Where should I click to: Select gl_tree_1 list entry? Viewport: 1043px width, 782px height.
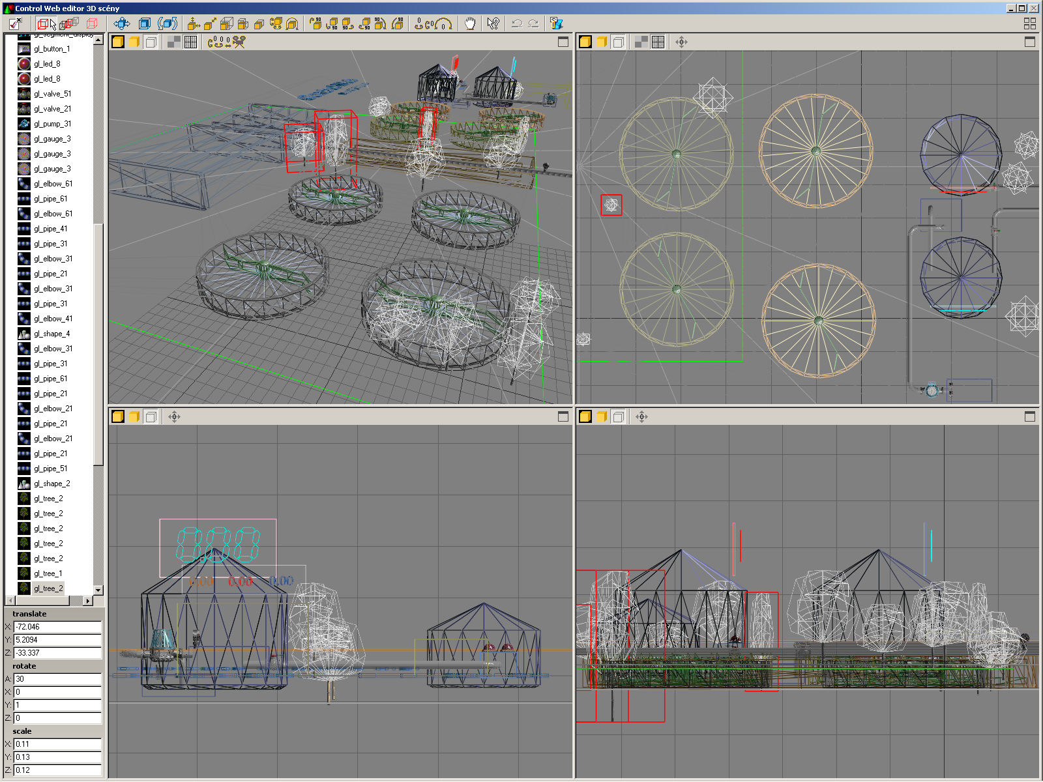click(48, 573)
